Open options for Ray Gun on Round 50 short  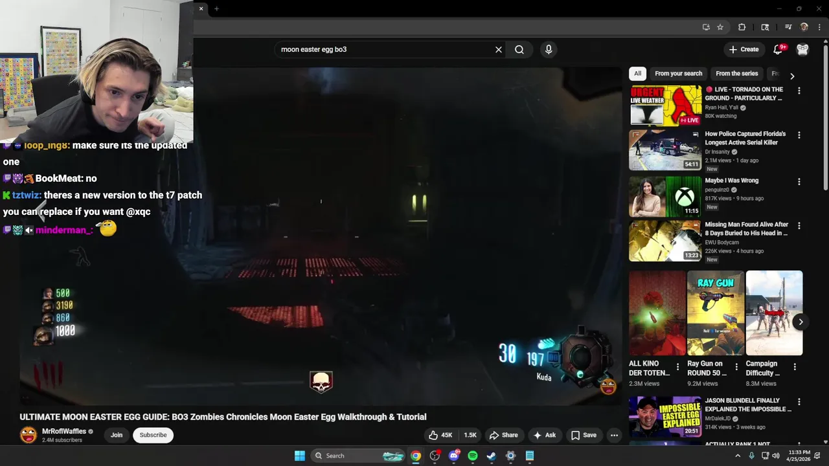[x=736, y=367]
